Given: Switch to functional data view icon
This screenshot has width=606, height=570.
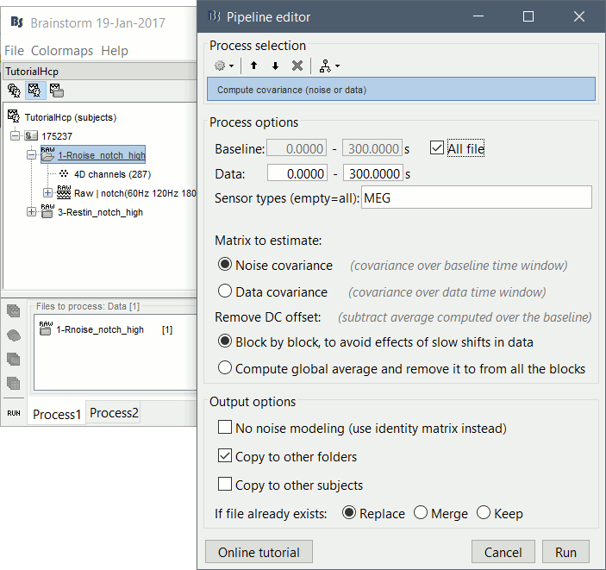Looking at the screenshot, I should point(35,90).
